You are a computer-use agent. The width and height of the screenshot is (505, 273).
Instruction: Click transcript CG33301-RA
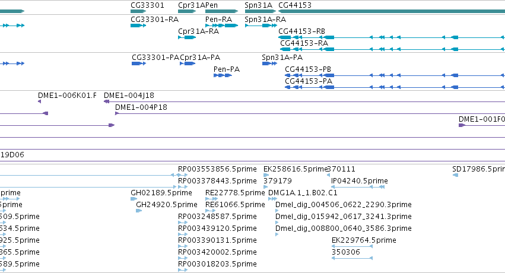click(x=155, y=20)
